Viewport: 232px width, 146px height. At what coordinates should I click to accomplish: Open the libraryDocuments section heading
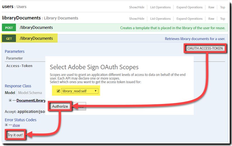(21, 18)
